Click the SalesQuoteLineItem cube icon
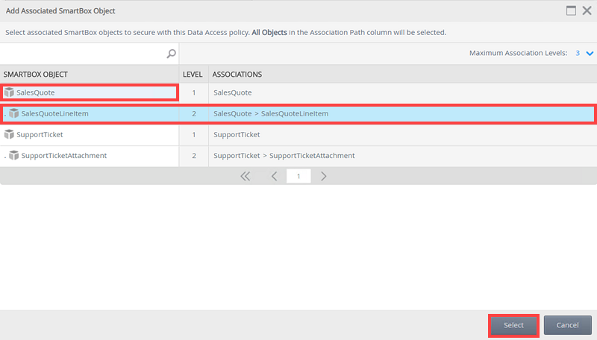The height and width of the screenshot is (340, 597). point(14,113)
